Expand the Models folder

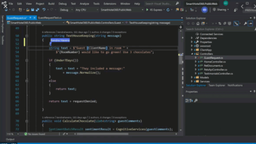[192, 77]
